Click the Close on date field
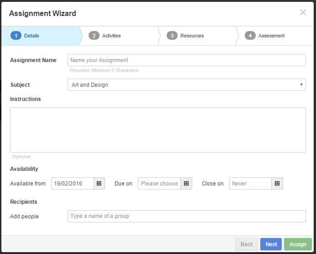This screenshot has width=316, height=254. point(250,184)
